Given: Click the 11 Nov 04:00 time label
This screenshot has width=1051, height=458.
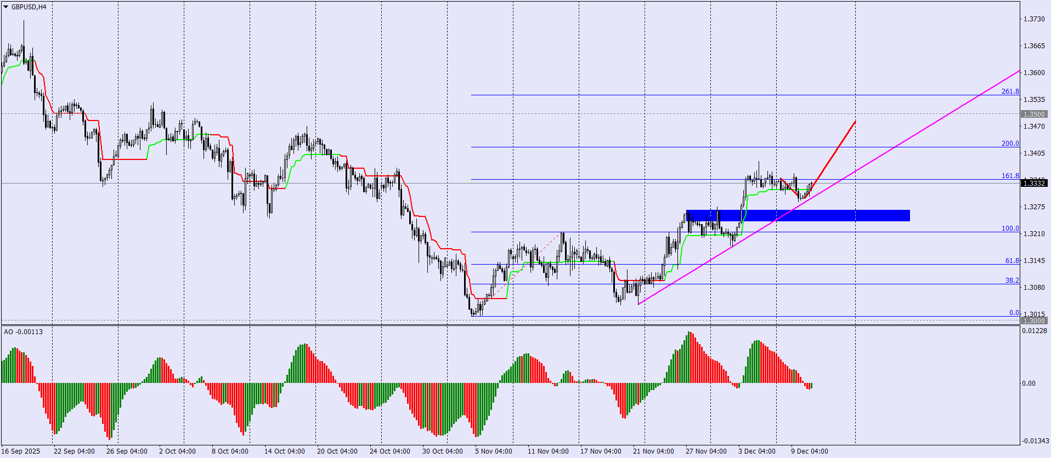Looking at the screenshot, I should [x=548, y=451].
